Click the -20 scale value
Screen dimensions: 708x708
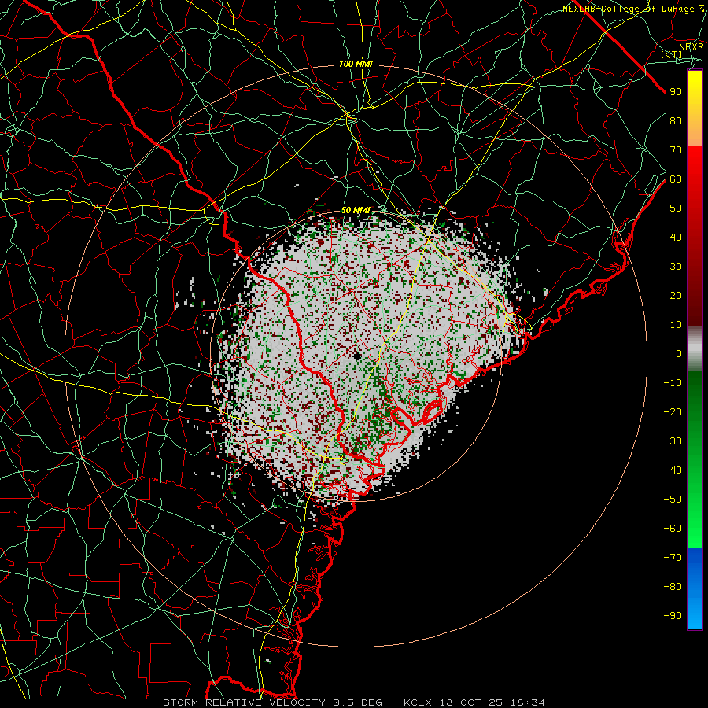tap(673, 412)
